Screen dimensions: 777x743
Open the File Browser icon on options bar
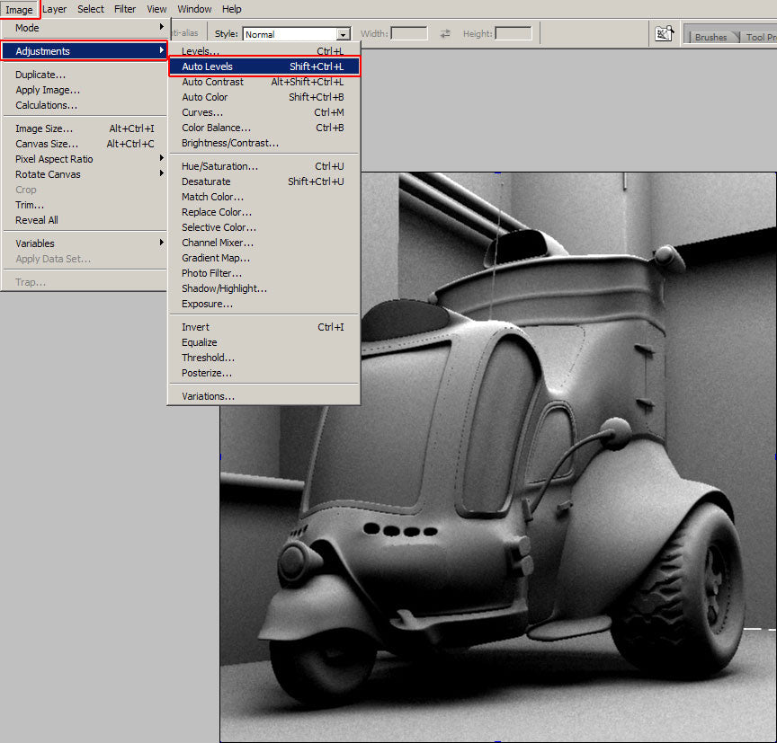[x=665, y=32]
